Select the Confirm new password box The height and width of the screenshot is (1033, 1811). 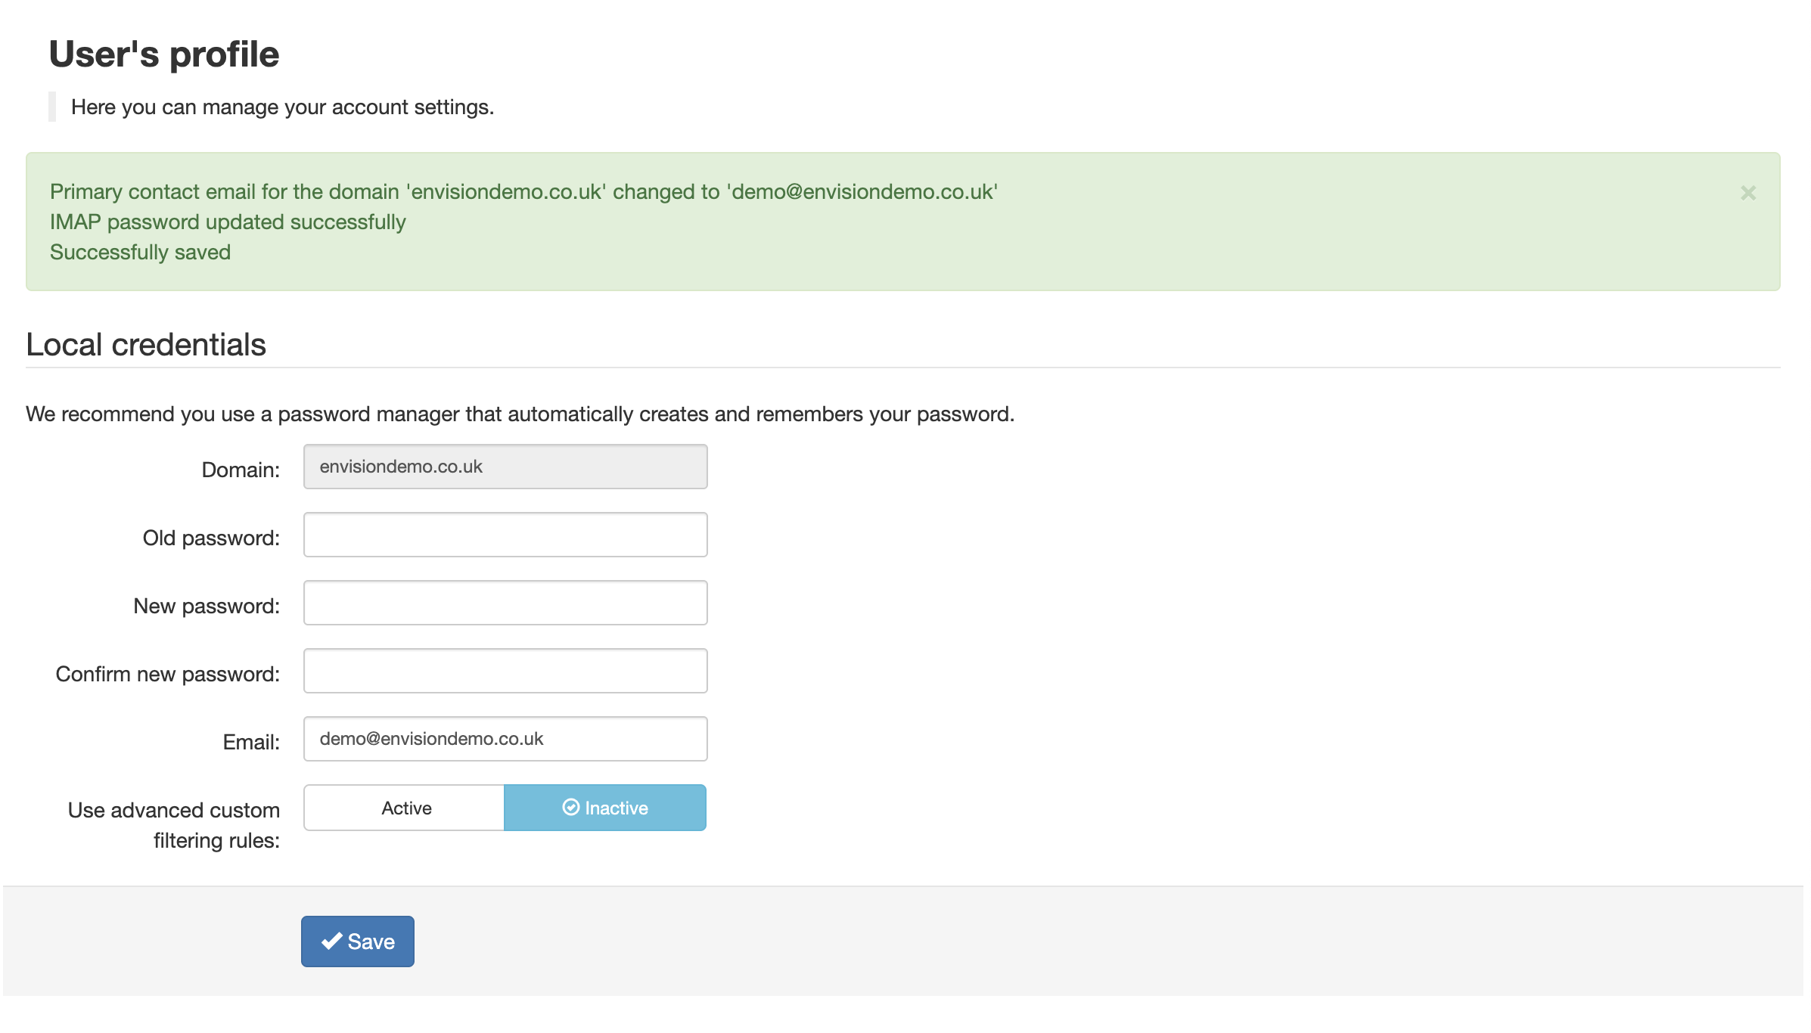tap(505, 671)
